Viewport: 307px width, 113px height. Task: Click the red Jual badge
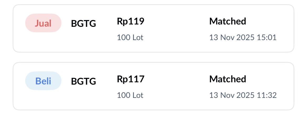coord(43,23)
